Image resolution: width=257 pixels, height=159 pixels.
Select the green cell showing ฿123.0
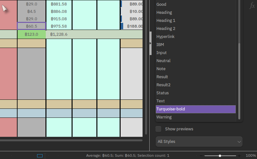point(32,34)
